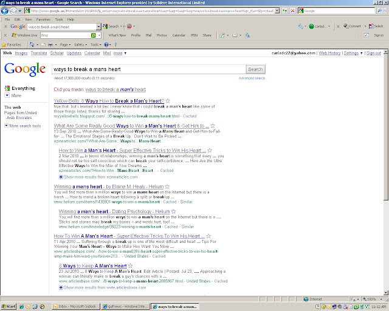Click the Print icon in command bar
389x311 pixels.
[x=50, y=44]
